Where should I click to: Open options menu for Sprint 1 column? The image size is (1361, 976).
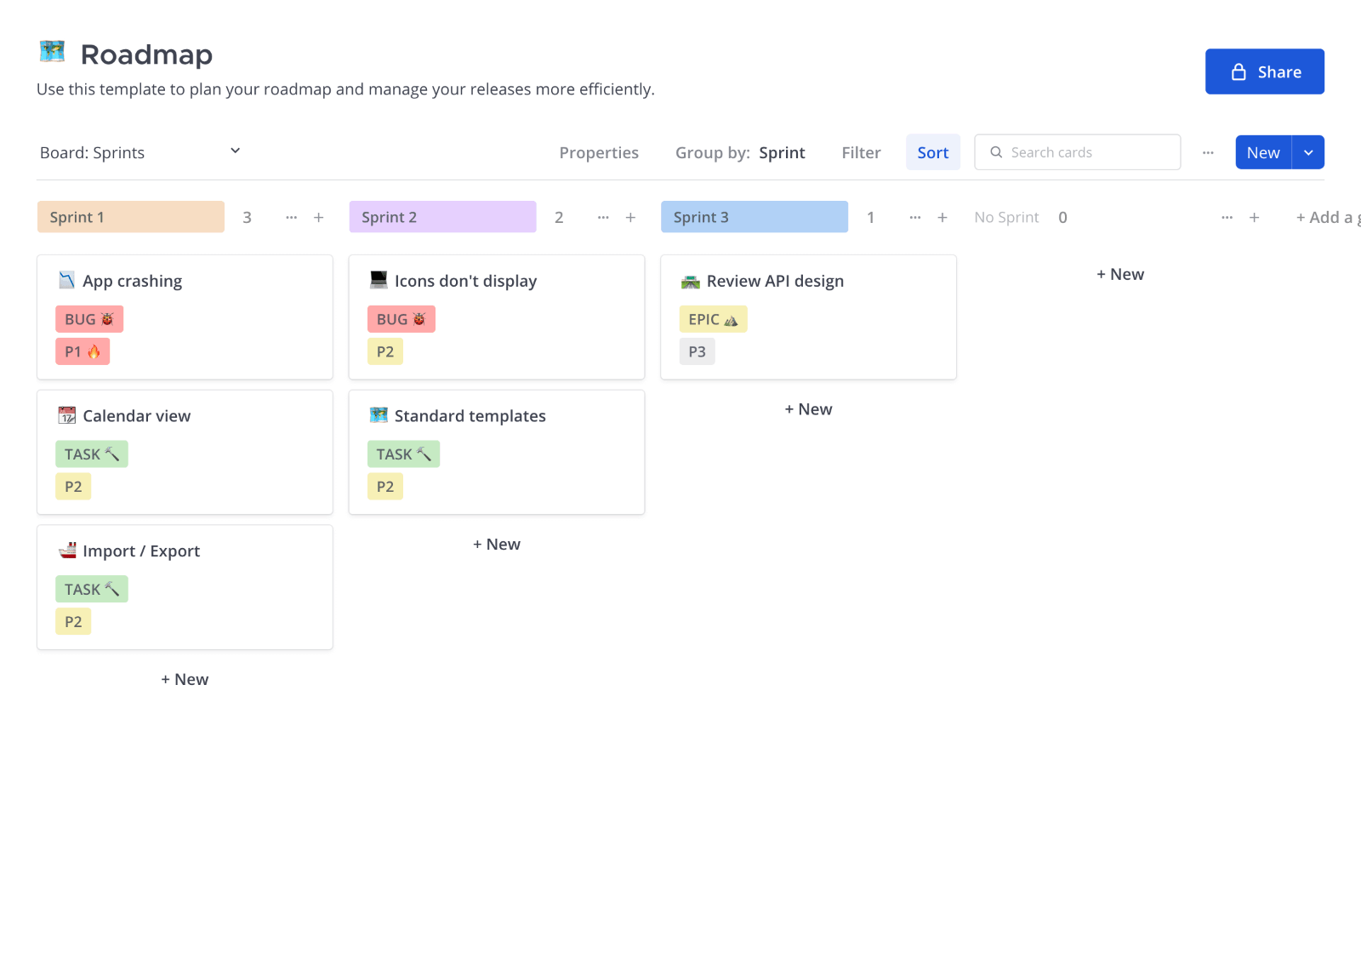click(292, 218)
